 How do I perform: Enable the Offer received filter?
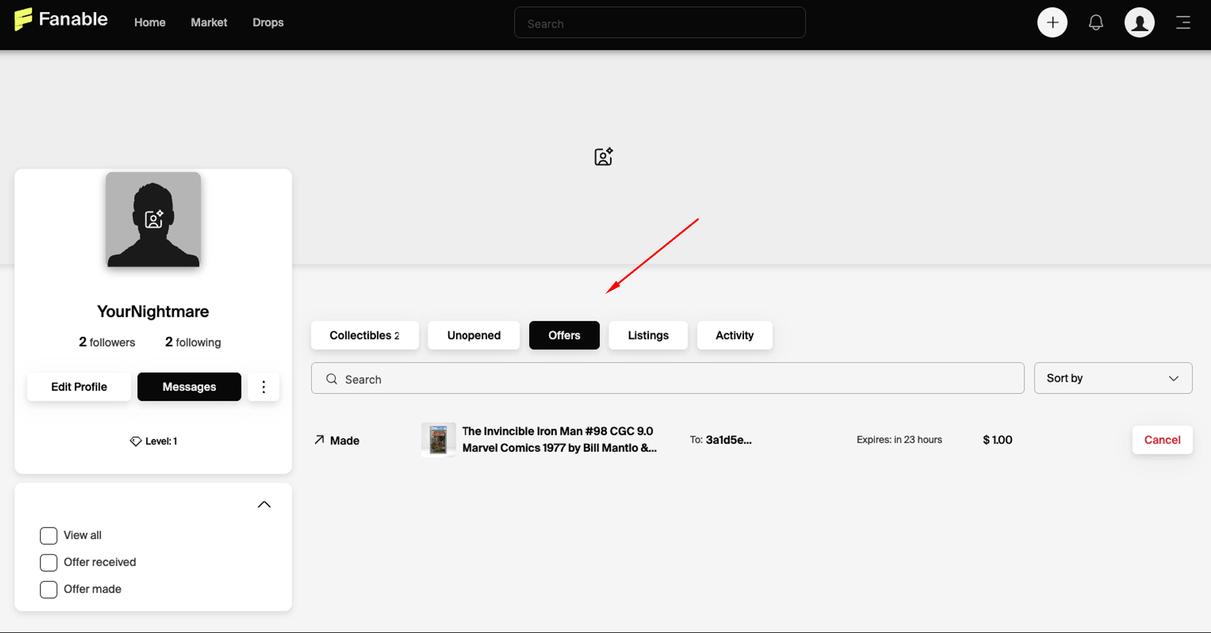point(49,562)
